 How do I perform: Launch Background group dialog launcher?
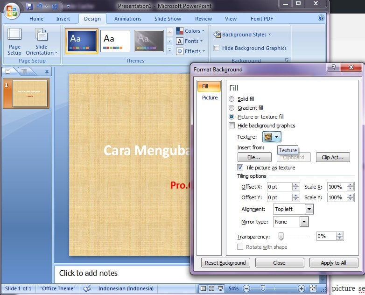coord(287,60)
